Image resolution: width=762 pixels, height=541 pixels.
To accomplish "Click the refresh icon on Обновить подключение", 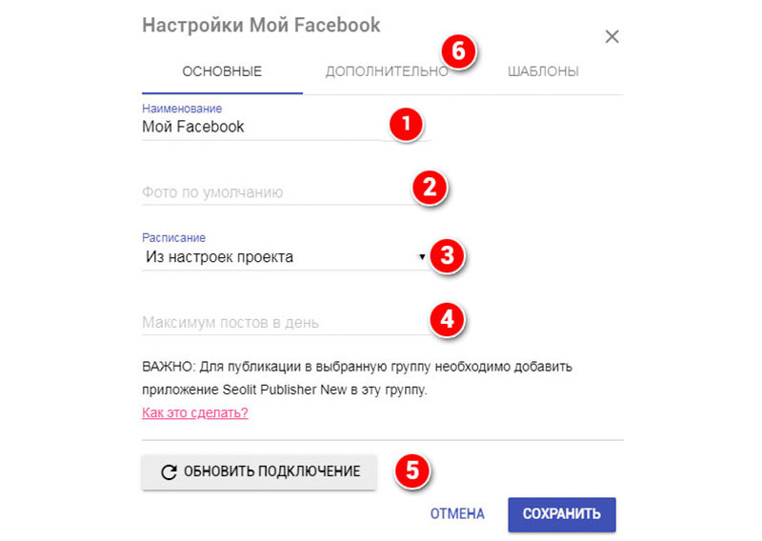I will pos(169,472).
